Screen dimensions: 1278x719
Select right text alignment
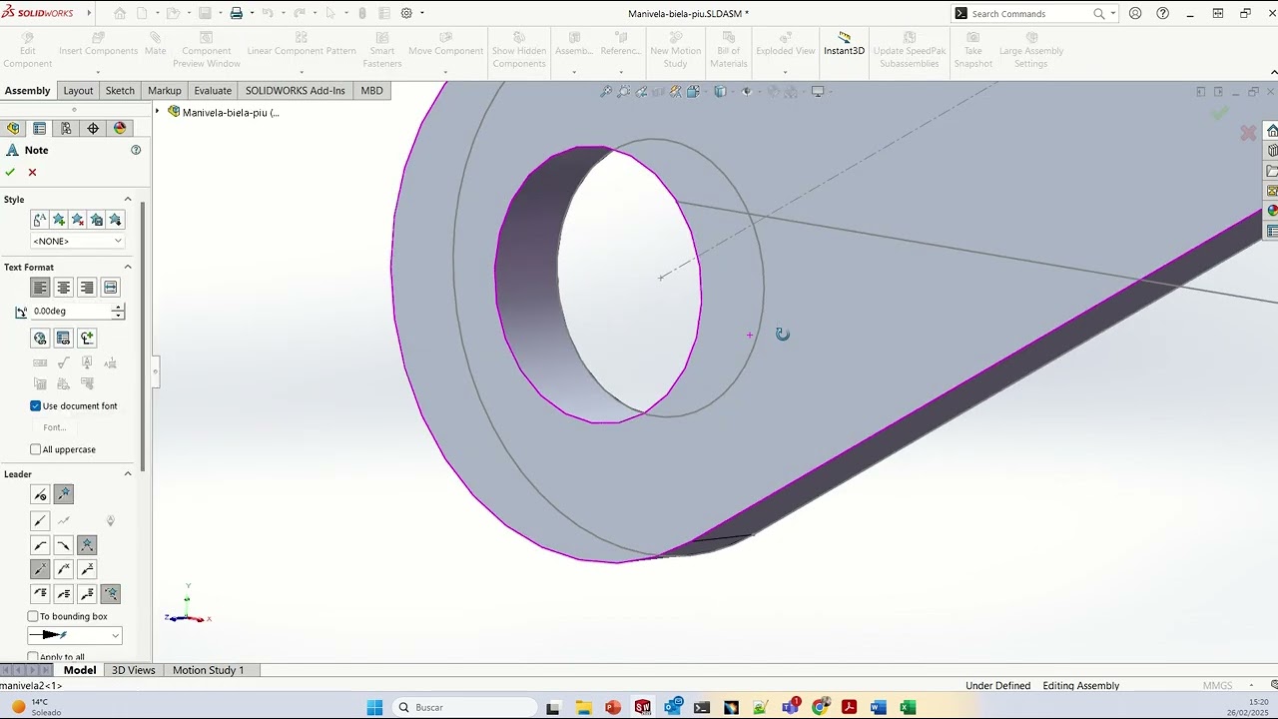[87, 288]
